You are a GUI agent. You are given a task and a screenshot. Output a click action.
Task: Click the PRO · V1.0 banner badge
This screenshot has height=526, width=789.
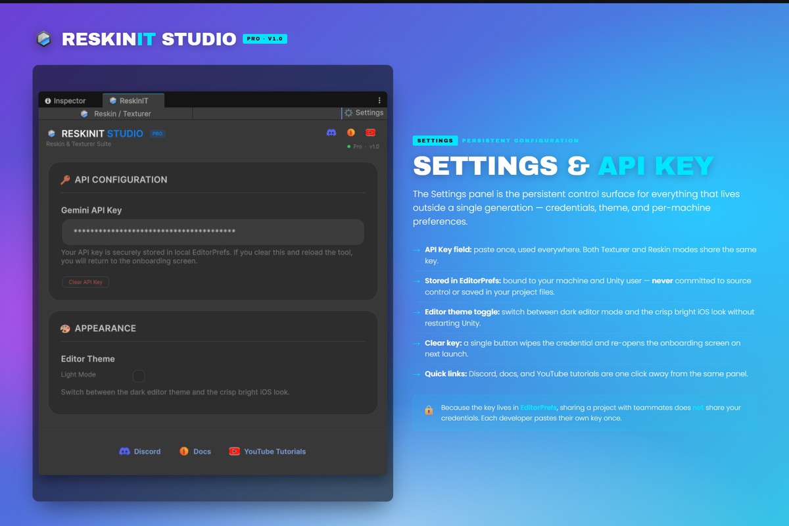click(x=265, y=39)
